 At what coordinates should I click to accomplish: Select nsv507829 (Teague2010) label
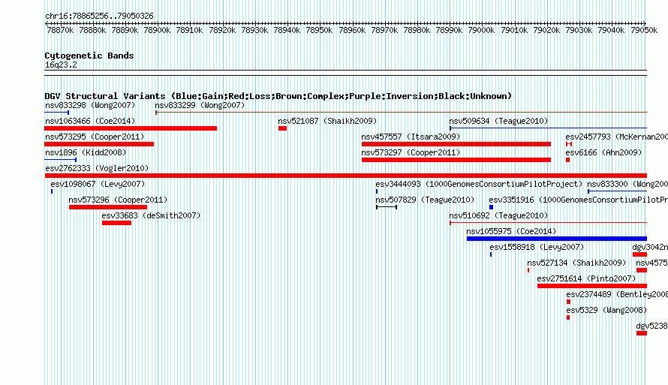(425, 200)
